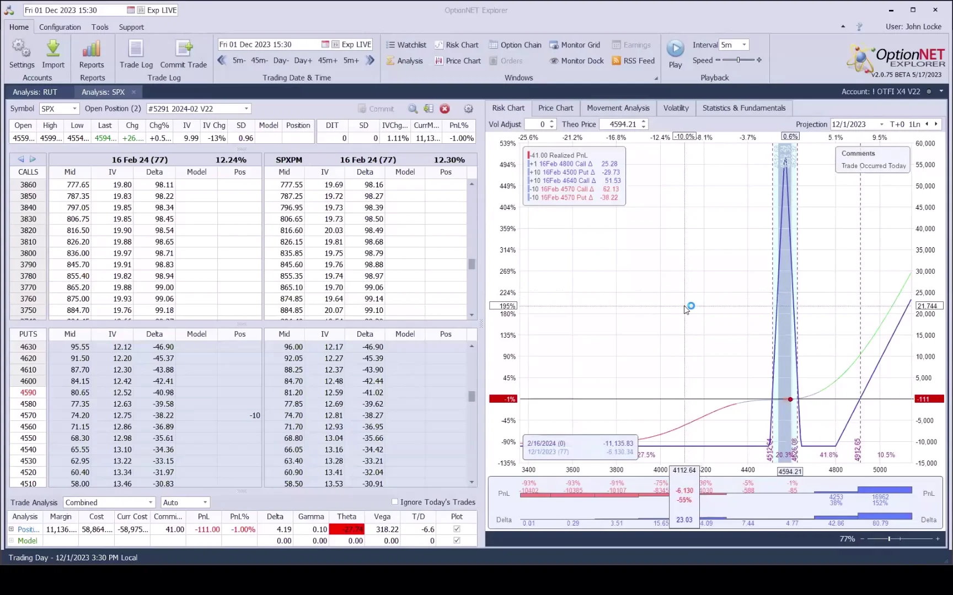Step back with the left double-arrow
This screenshot has height=595, width=953.
point(222,60)
